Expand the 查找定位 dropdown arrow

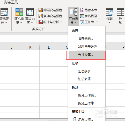6,22
